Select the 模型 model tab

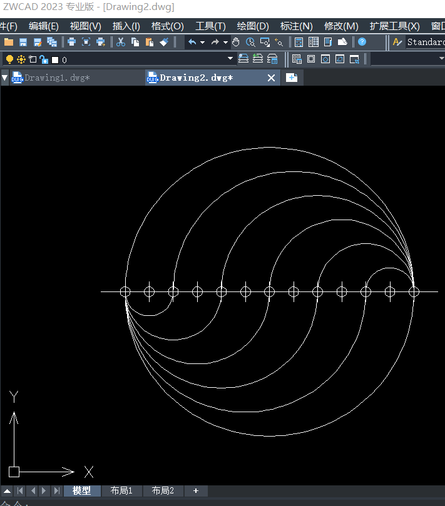coord(82,491)
